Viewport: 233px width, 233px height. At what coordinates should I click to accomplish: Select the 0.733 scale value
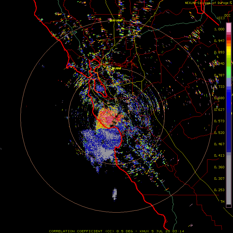click(219, 87)
